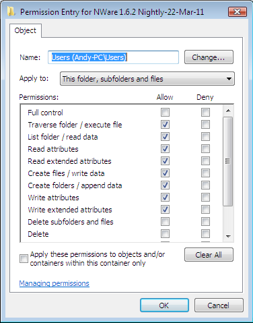This screenshot has width=253, height=323.
Task: Check Allow for Delete subfolders and files
Action: point(165,222)
